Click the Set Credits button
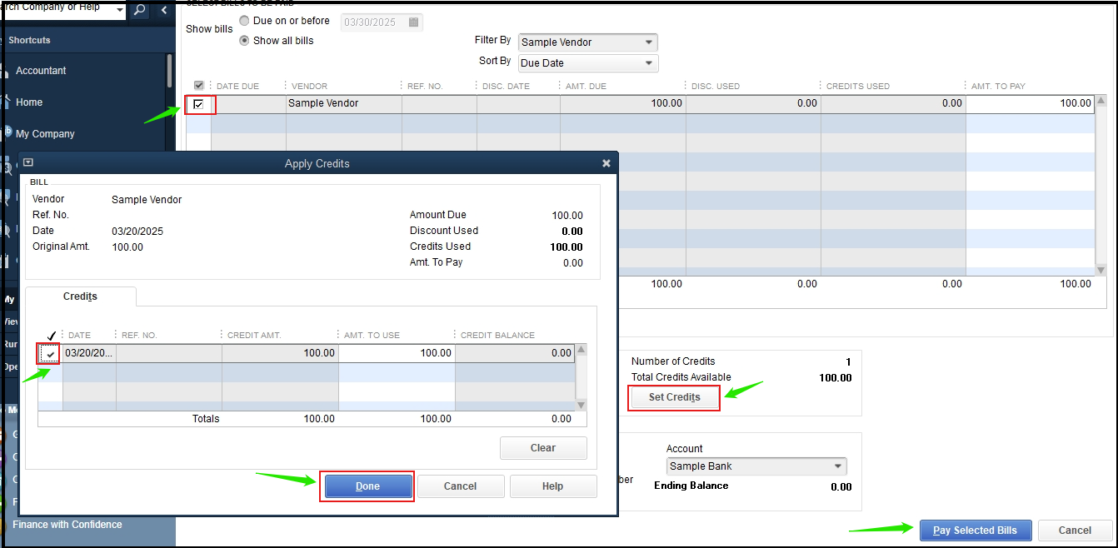 pyautogui.click(x=674, y=397)
